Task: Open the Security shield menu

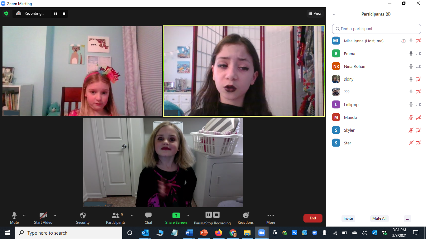Action: (83, 218)
